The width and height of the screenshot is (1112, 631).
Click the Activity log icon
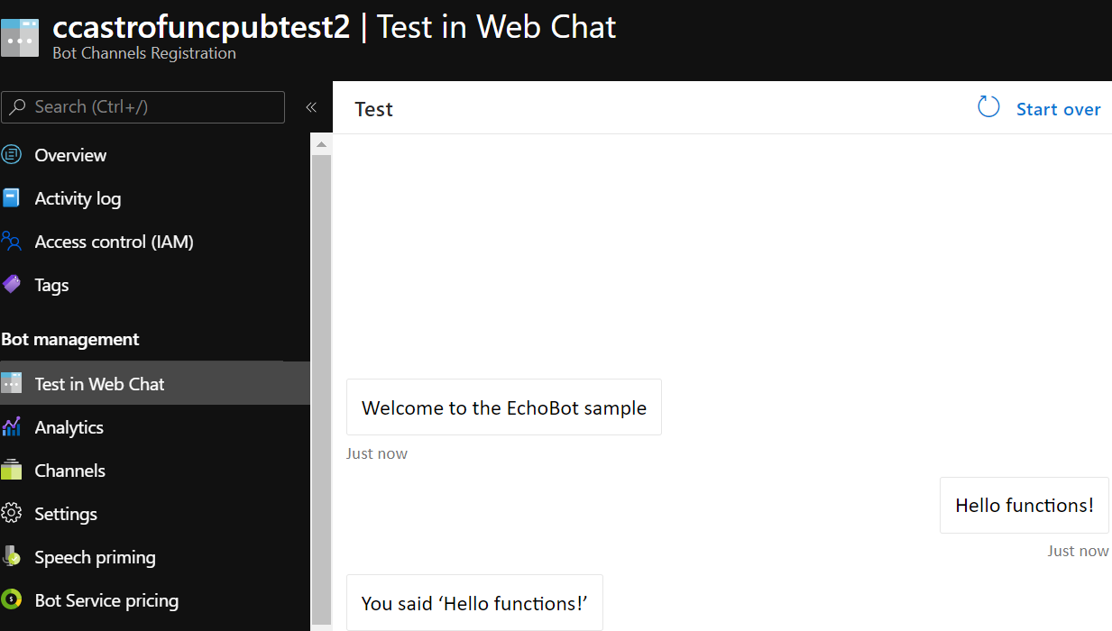pyautogui.click(x=12, y=198)
